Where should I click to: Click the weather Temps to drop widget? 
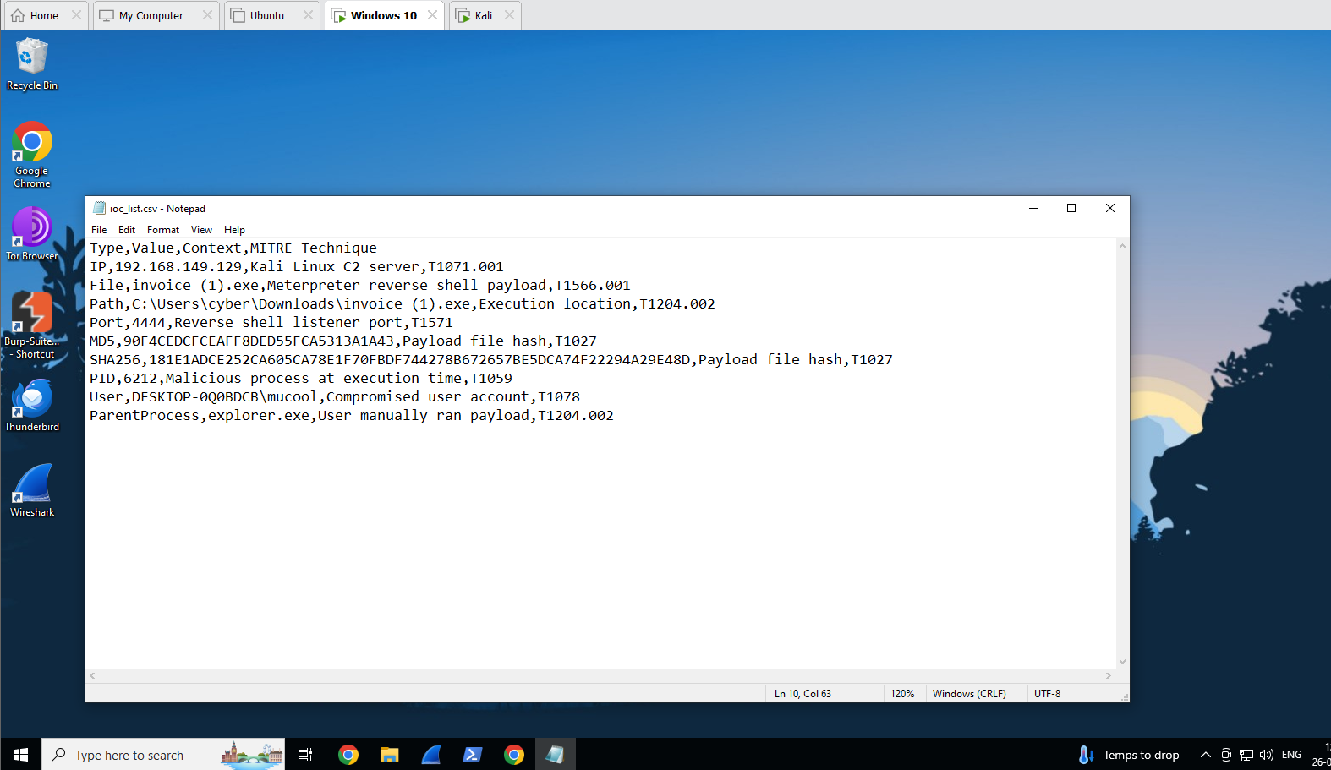(x=1129, y=755)
